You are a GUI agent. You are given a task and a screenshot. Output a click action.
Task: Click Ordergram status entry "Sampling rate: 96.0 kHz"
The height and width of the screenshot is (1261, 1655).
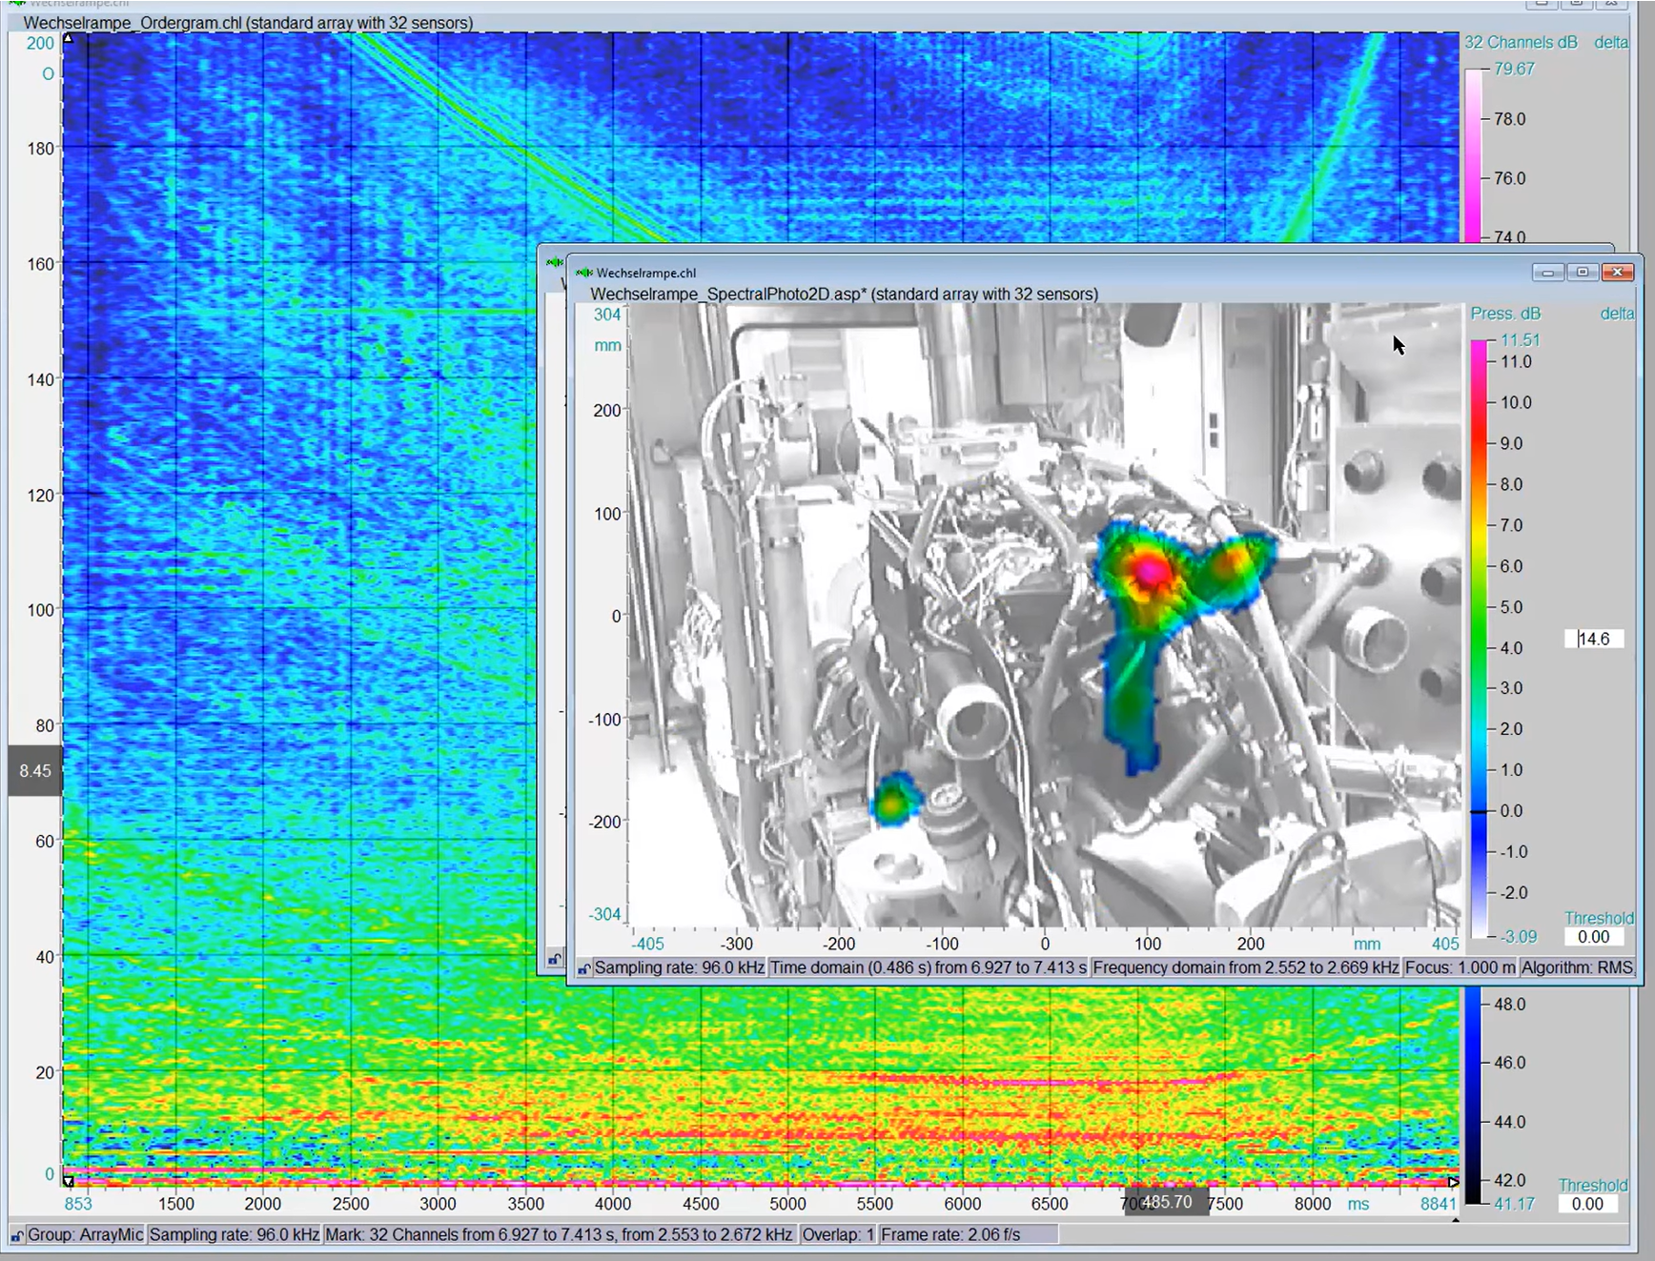(x=234, y=1235)
